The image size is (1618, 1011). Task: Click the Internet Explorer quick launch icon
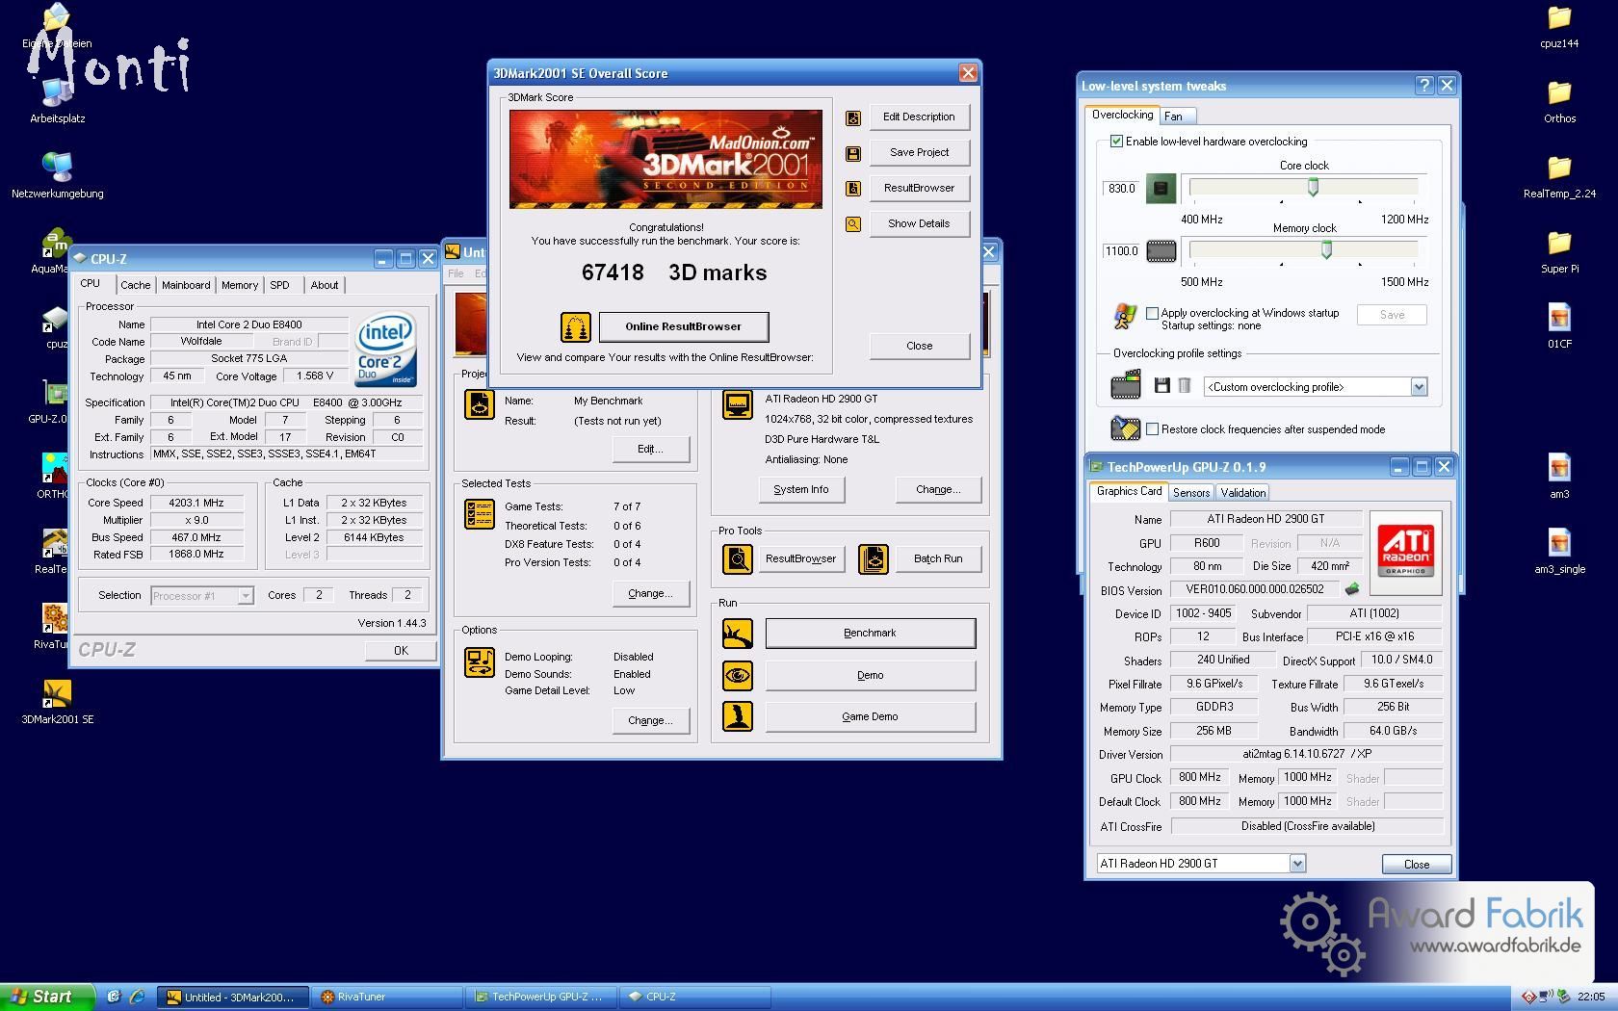click(x=137, y=998)
